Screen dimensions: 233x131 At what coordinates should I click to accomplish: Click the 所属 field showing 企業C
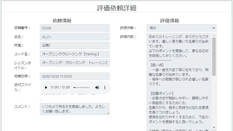point(74,45)
